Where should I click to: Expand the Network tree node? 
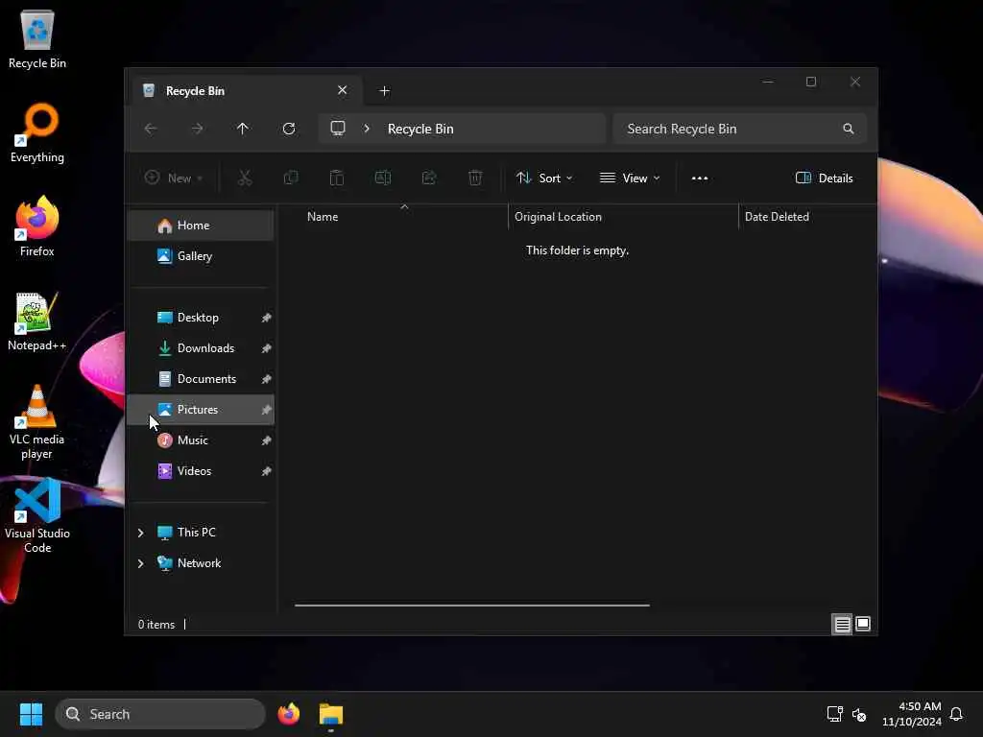(x=140, y=563)
